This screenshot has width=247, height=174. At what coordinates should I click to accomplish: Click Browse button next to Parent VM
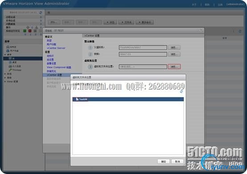point(174,47)
